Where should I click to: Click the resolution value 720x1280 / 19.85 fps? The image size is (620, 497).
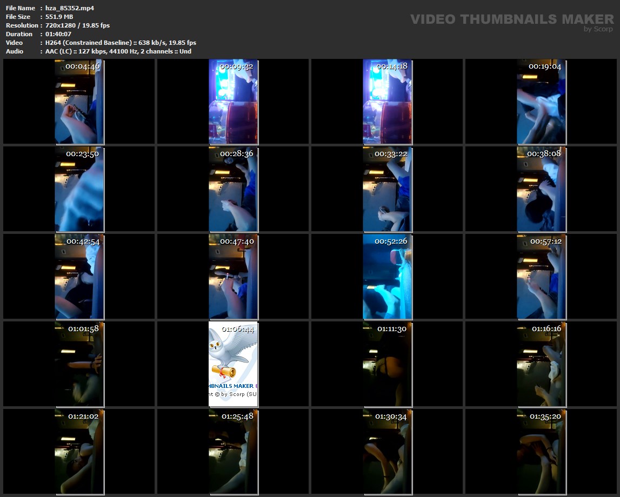coord(77,25)
